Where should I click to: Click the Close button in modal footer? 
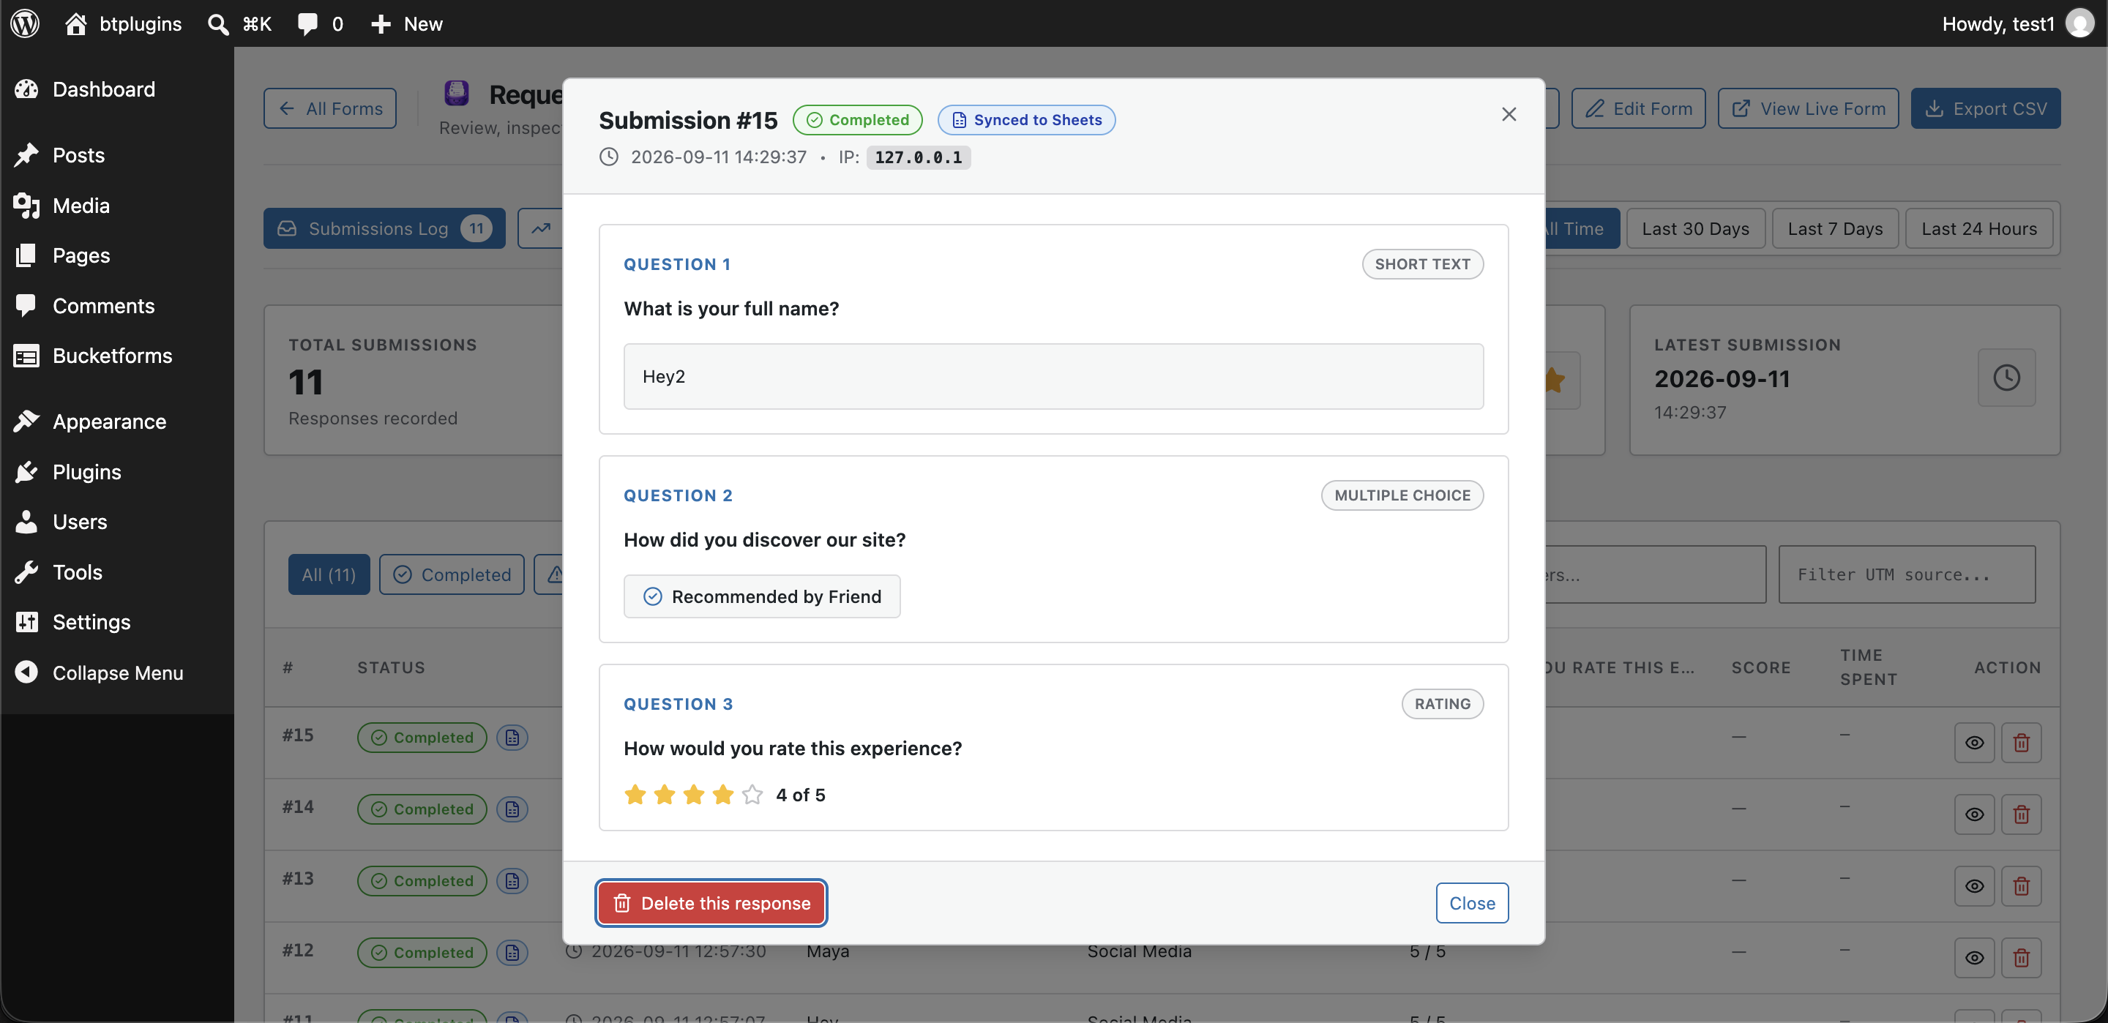(x=1472, y=903)
